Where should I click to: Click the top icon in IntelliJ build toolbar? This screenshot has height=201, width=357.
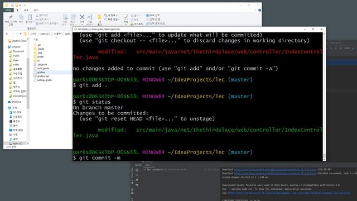coord(137,170)
